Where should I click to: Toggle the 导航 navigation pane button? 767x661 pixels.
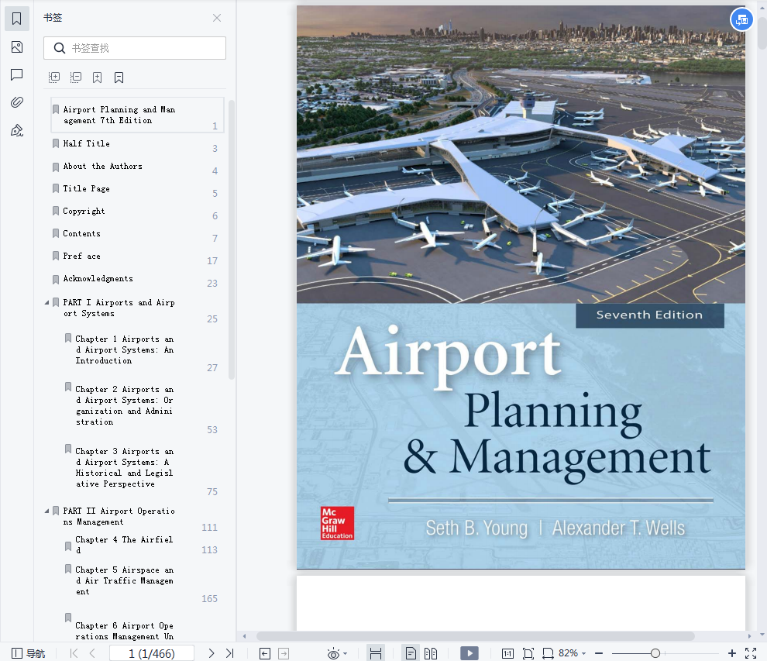[29, 653]
